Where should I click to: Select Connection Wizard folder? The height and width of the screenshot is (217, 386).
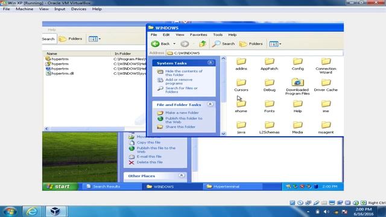326,66
